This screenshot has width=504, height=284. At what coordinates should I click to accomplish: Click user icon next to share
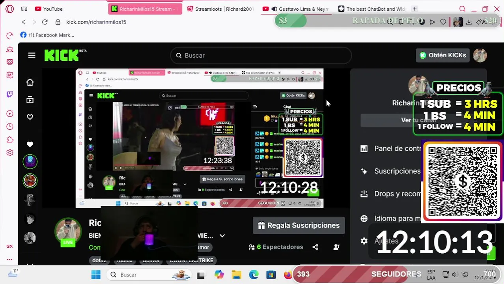coord(336,247)
